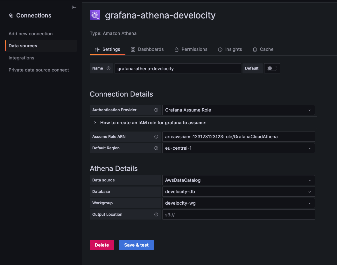Click the Output Location info icon
This screenshot has height=265, width=337.
[x=156, y=214]
